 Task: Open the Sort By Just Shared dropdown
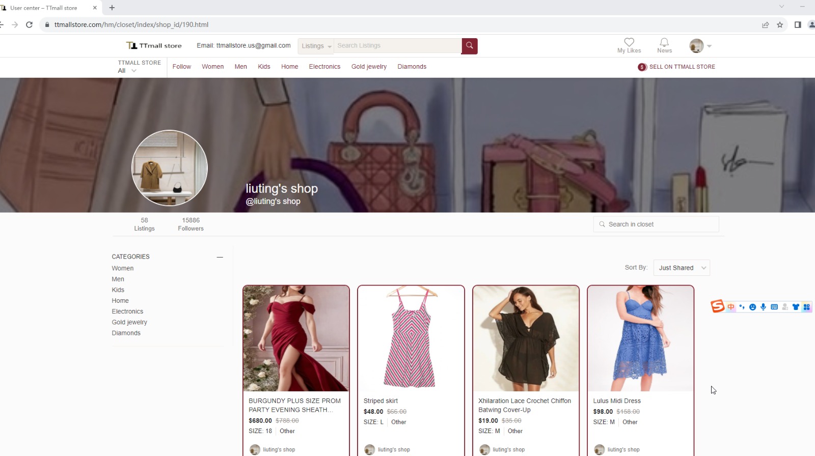[x=682, y=268]
